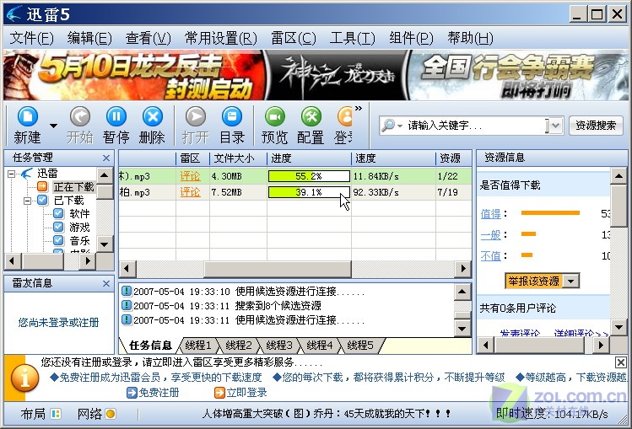The height and width of the screenshot is (429, 632).
Task: Select the 任务信息 tab
Action: (150, 346)
